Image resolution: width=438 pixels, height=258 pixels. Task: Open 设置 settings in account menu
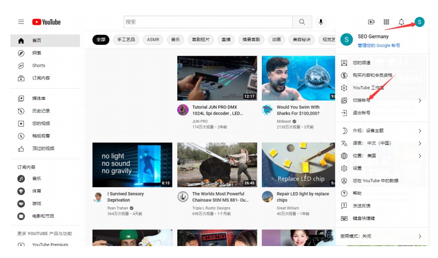click(x=382, y=168)
